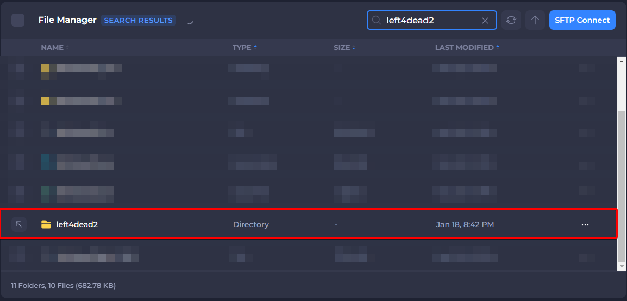Sort files by SIZE column
Viewport: 627px width, 301px height.
point(342,48)
